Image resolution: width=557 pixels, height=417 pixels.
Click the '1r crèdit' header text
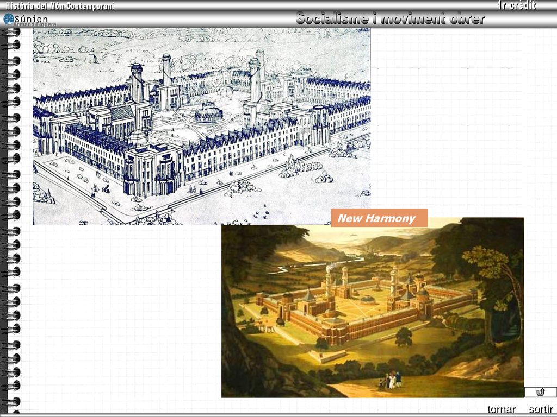click(x=517, y=5)
